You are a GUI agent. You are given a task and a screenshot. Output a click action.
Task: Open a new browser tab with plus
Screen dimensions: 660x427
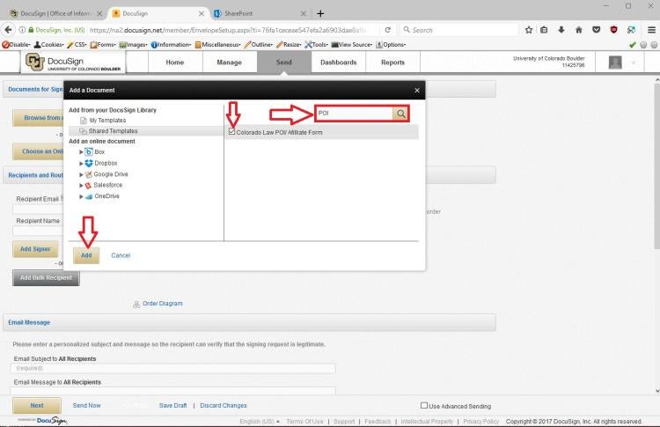(320, 13)
